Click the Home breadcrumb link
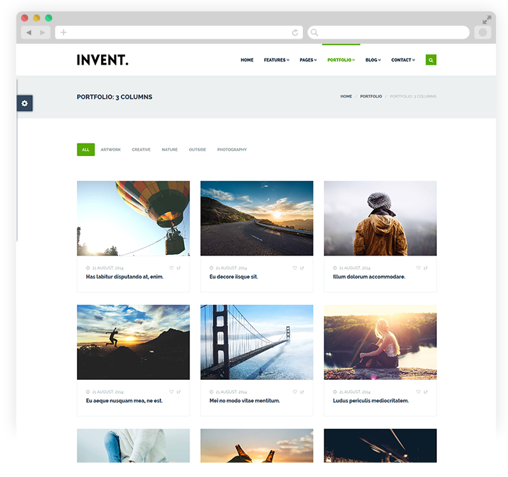The width and height of the screenshot is (508, 477). (346, 96)
